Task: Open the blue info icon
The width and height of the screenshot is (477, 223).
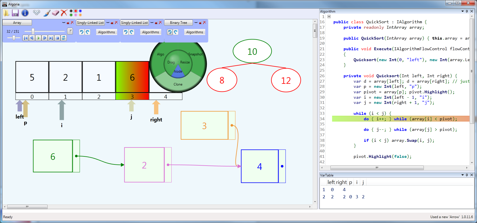Action: click(25, 13)
